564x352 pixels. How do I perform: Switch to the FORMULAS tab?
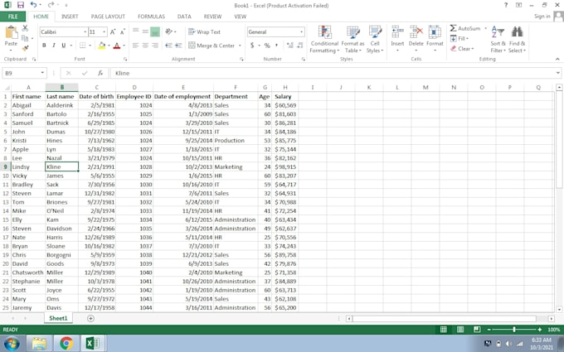[x=151, y=17]
